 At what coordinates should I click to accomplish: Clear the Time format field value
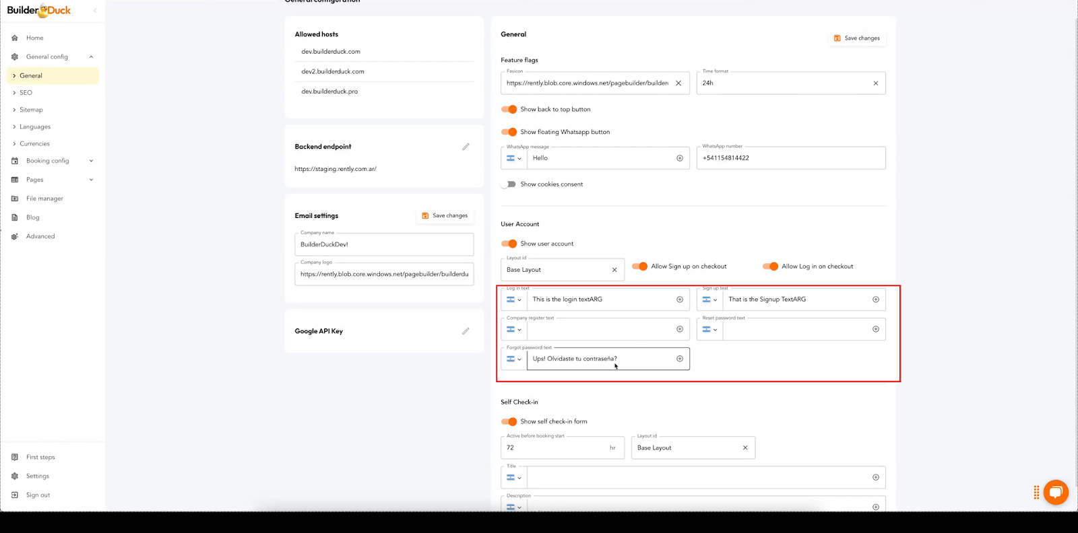pyautogui.click(x=875, y=83)
